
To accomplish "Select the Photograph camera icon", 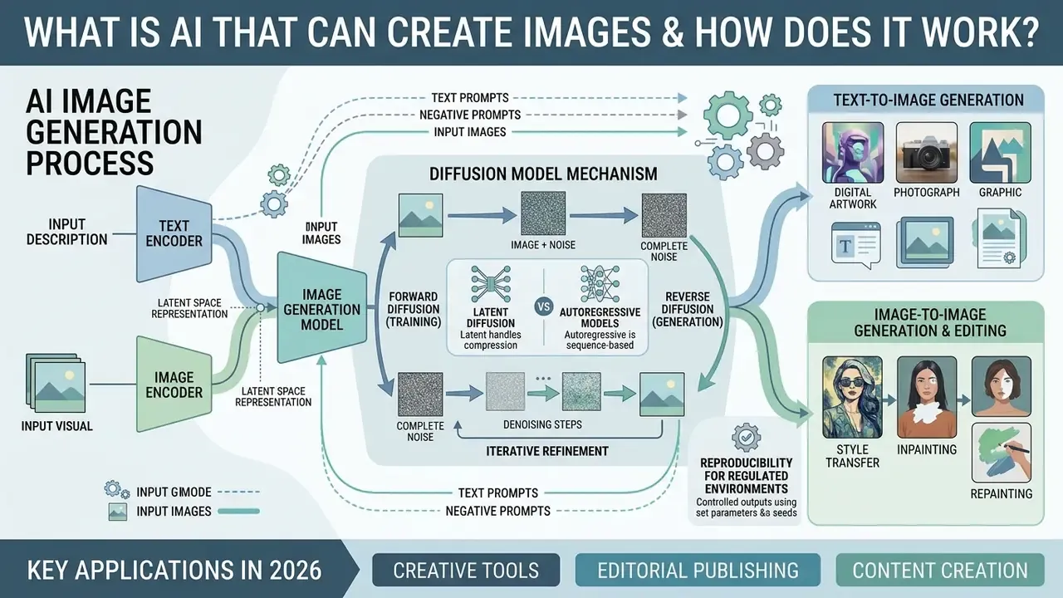I will pos(927,153).
